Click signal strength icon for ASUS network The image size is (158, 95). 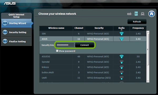(x=121, y=39)
